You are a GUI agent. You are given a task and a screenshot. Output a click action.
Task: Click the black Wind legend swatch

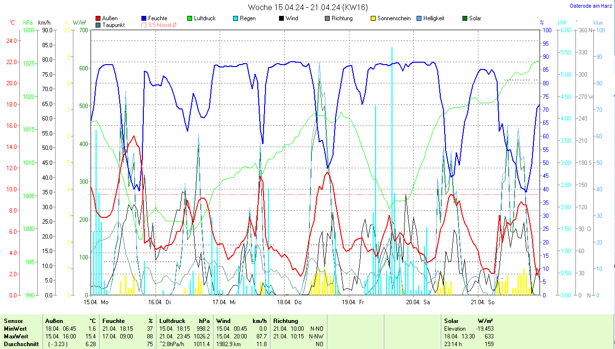281,18
